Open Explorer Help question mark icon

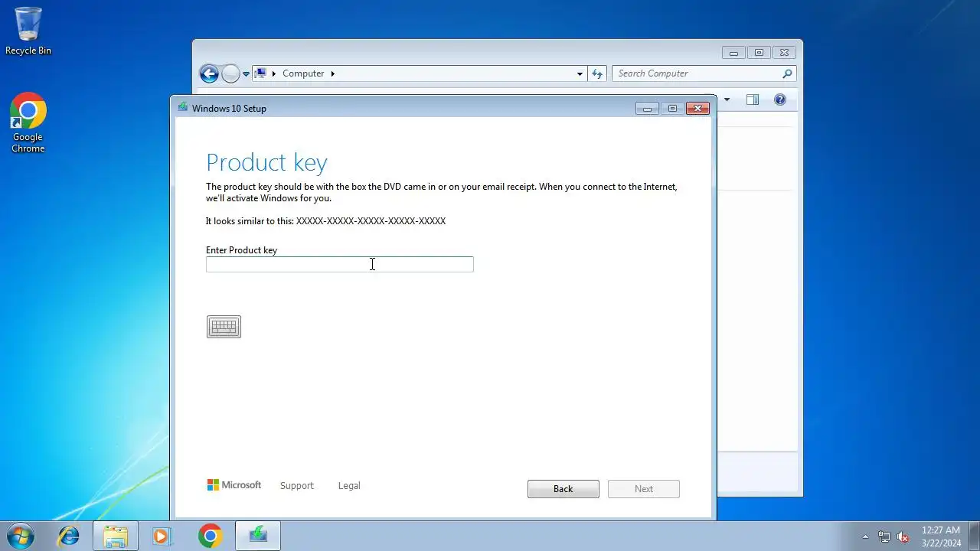[780, 99]
